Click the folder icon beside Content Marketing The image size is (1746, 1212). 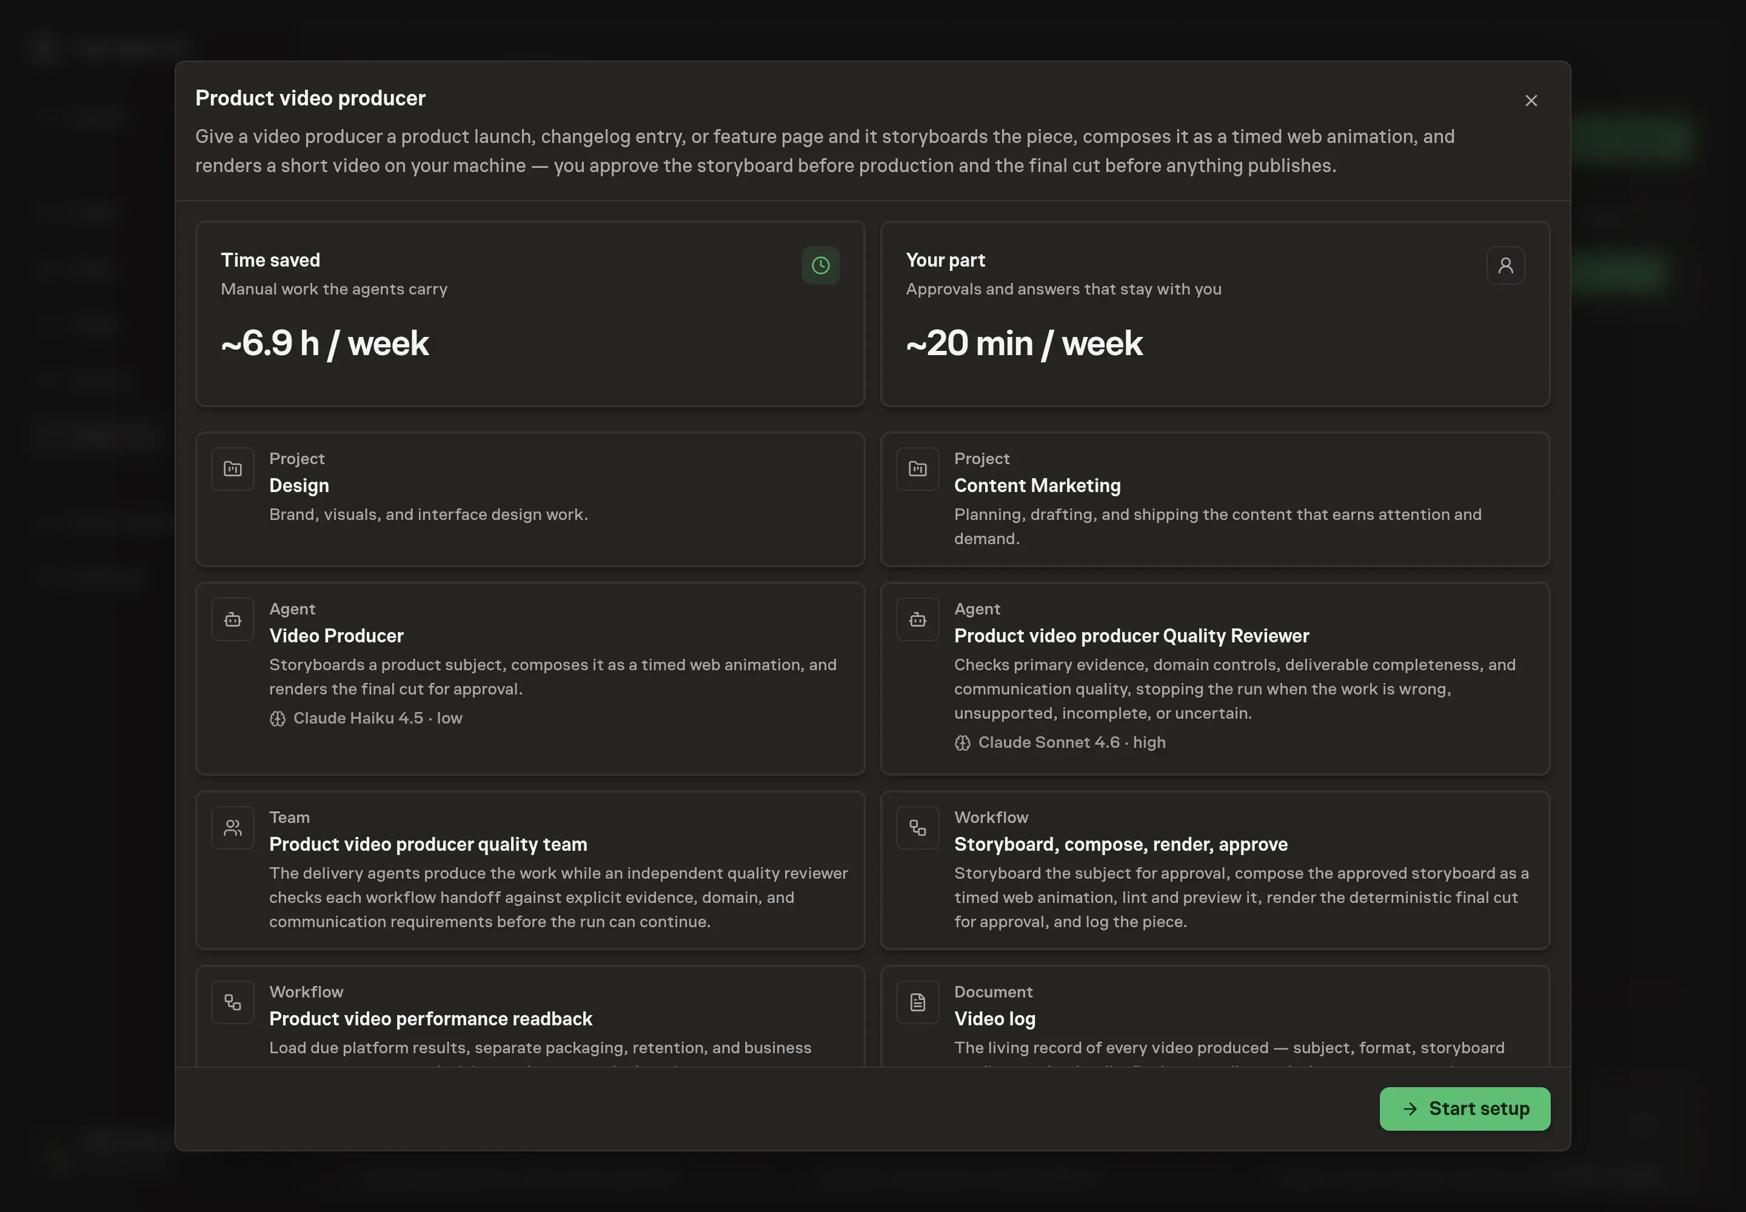[918, 469]
